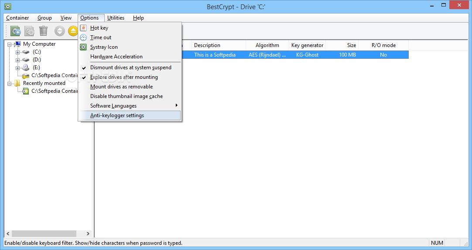
Task: Click the new container toolbar icon
Action: [x=15, y=30]
